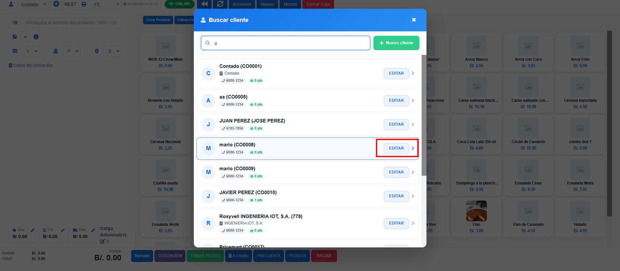Edit the discount with its pencil icon
This screenshot has width=620, height=271.
[x=33, y=230]
